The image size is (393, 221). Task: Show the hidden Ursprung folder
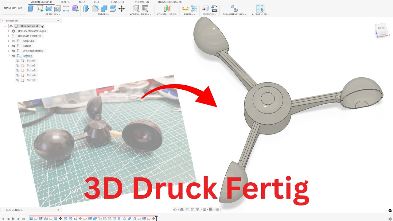[x=14, y=41]
